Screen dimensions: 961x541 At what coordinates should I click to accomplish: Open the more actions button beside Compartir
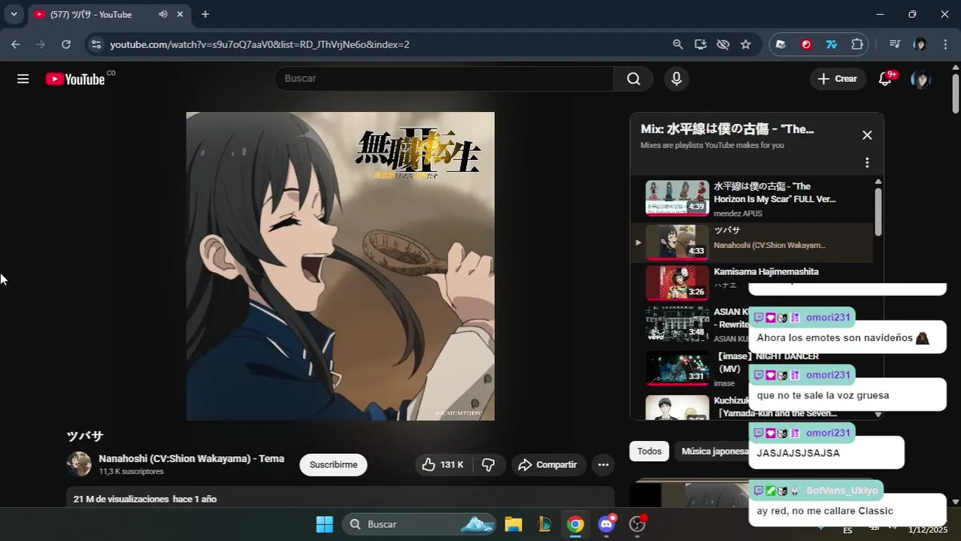pos(603,464)
